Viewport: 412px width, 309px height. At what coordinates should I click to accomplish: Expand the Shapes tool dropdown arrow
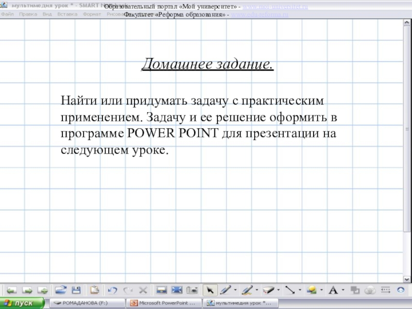[x=321, y=290]
